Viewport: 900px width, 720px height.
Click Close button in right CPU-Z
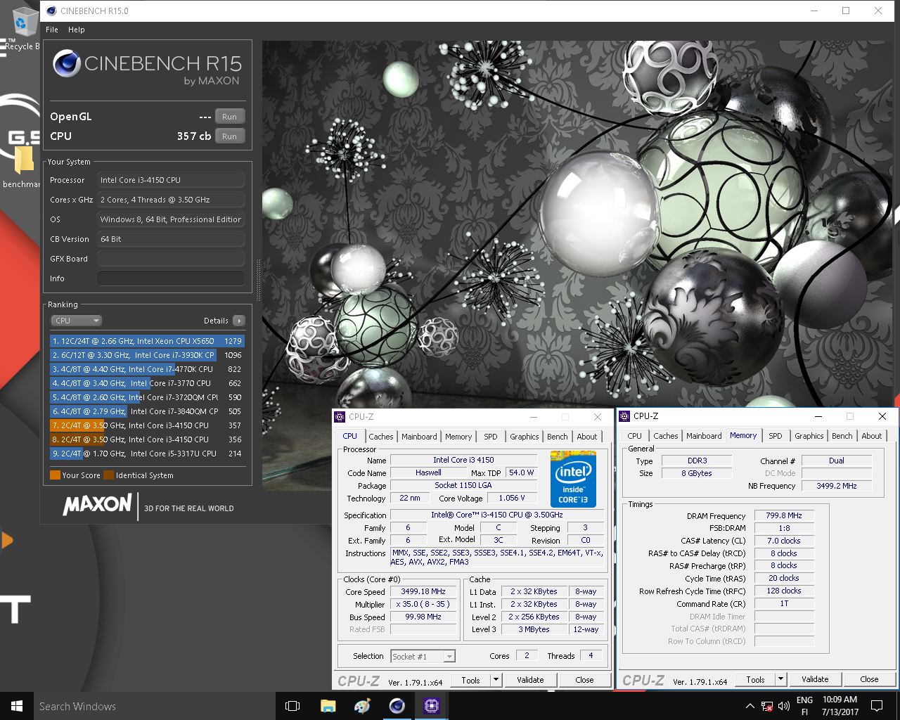[870, 679]
